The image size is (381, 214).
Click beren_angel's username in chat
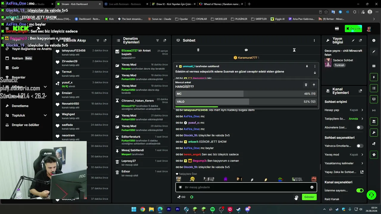point(192,155)
